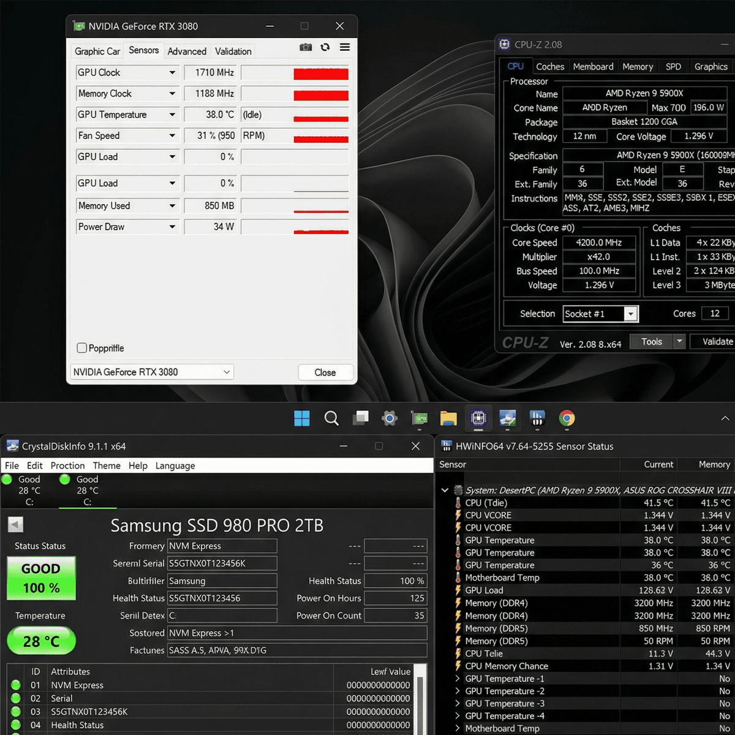
Task: Click the Close button in GPU-Z
Action: coord(325,372)
